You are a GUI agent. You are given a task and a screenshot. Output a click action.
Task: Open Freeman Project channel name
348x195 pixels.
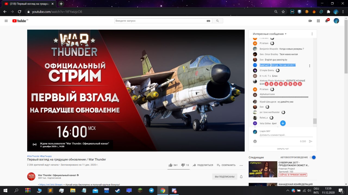coord(287,169)
